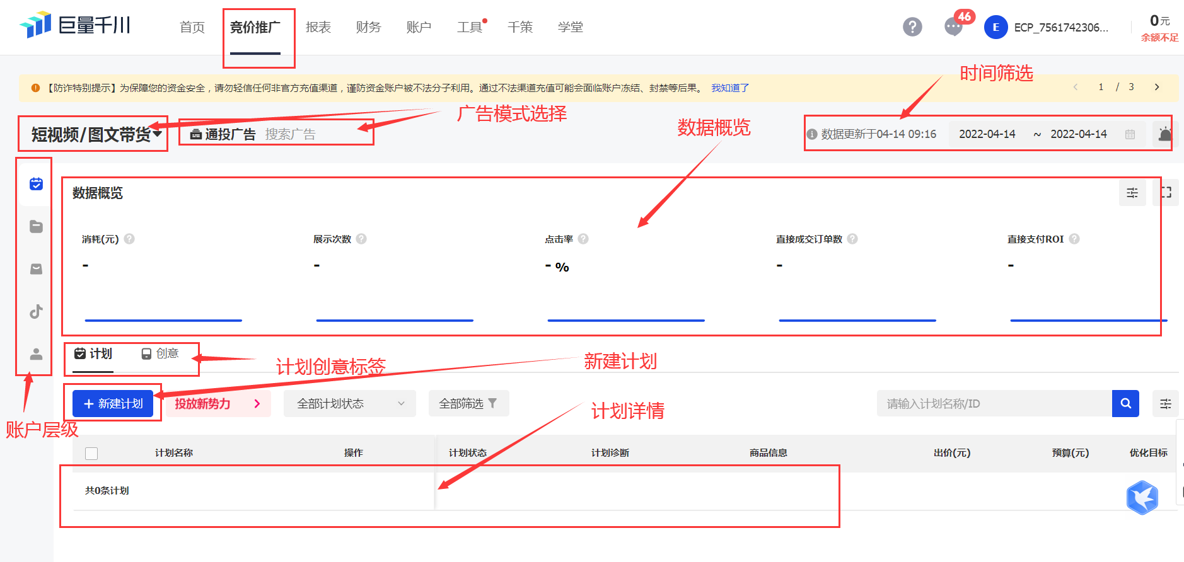
Task: Click the 出价(元) column header
Action: tap(952, 453)
